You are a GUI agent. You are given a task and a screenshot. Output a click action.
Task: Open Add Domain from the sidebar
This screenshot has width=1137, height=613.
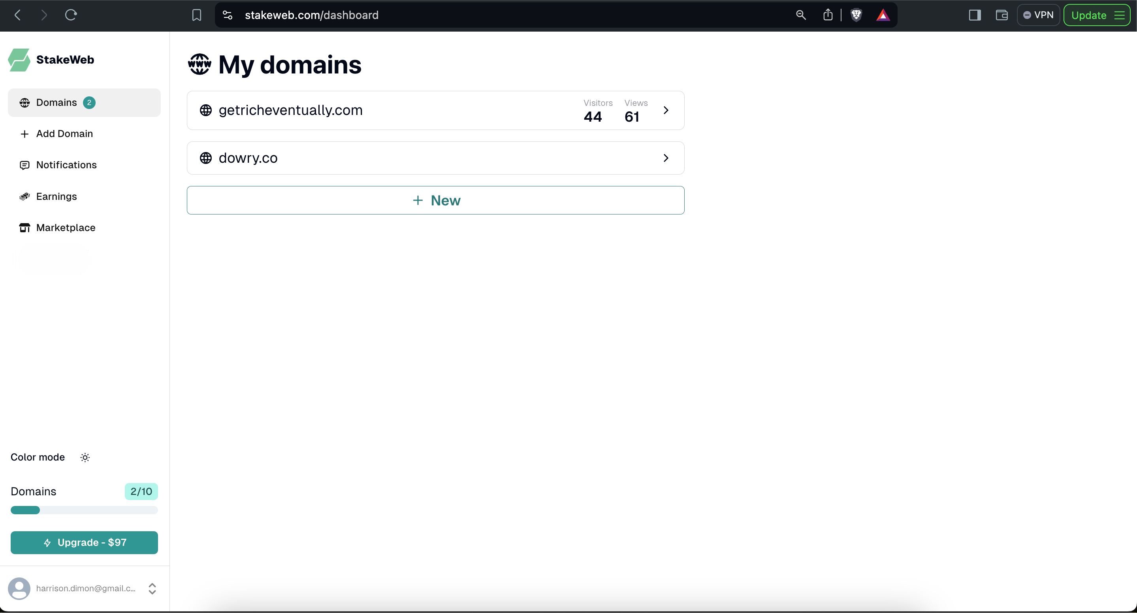tap(64, 133)
